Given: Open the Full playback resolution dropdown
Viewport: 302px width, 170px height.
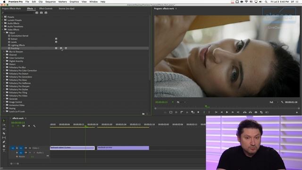Looking at the screenshot, I should coord(274,102).
